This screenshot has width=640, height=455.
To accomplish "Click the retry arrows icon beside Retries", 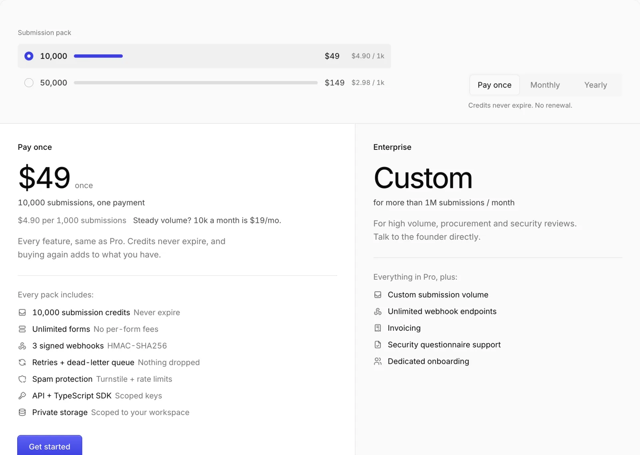I will click(x=22, y=362).
